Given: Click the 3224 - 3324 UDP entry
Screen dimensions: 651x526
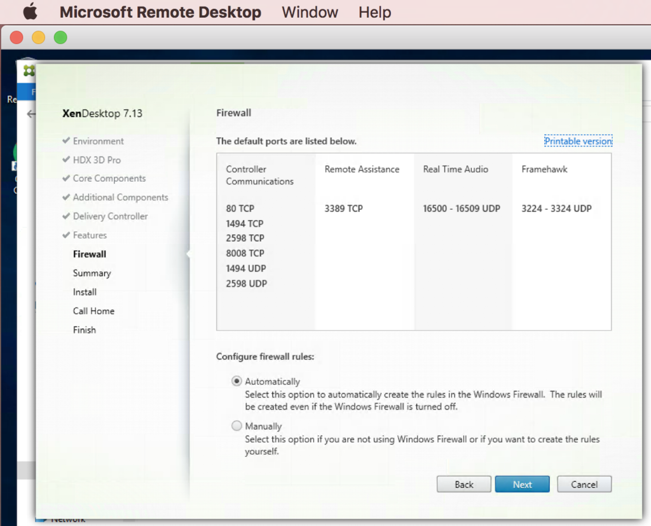Looking at the screenshot, I should pyautogui.click(x=556, y=209).
